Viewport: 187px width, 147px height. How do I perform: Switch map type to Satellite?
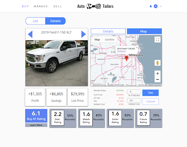point(110,40)
